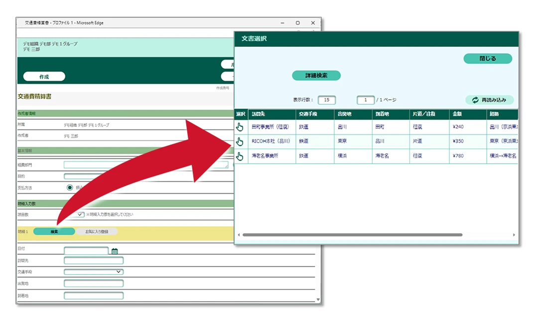This screenshot has width=538, height=324.
Task: Click the 作成 button
Action: (x=43, y=76)
